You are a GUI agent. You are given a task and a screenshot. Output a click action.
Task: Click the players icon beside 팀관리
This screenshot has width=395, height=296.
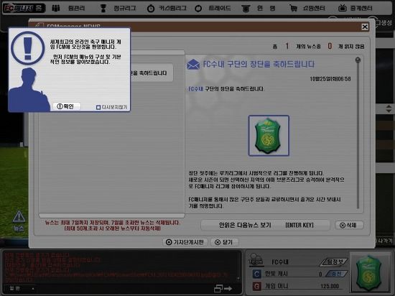[56, 9]
